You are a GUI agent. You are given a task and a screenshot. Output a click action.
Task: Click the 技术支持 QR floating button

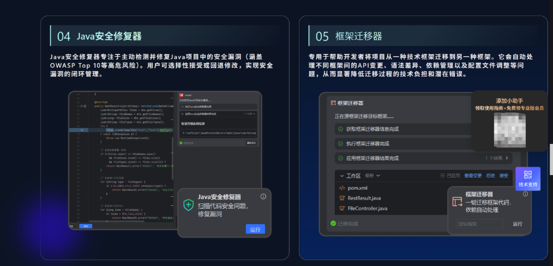click(x=528, y=178)
